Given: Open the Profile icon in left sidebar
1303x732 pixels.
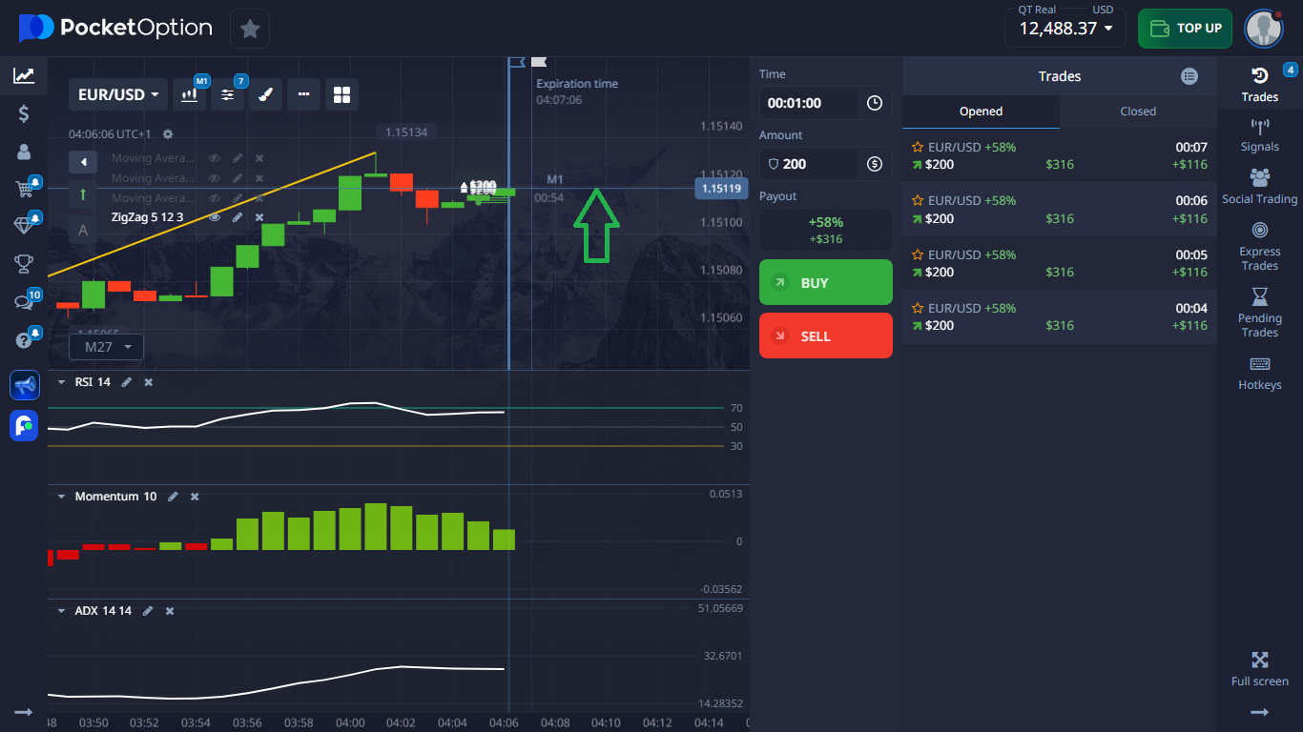Looking at the screenshot, I should [24, 151].
